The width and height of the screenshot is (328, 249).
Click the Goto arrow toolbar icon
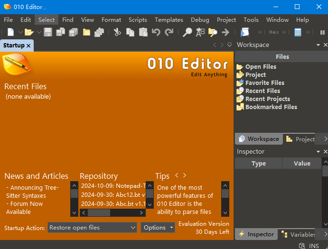pos(225,32)
